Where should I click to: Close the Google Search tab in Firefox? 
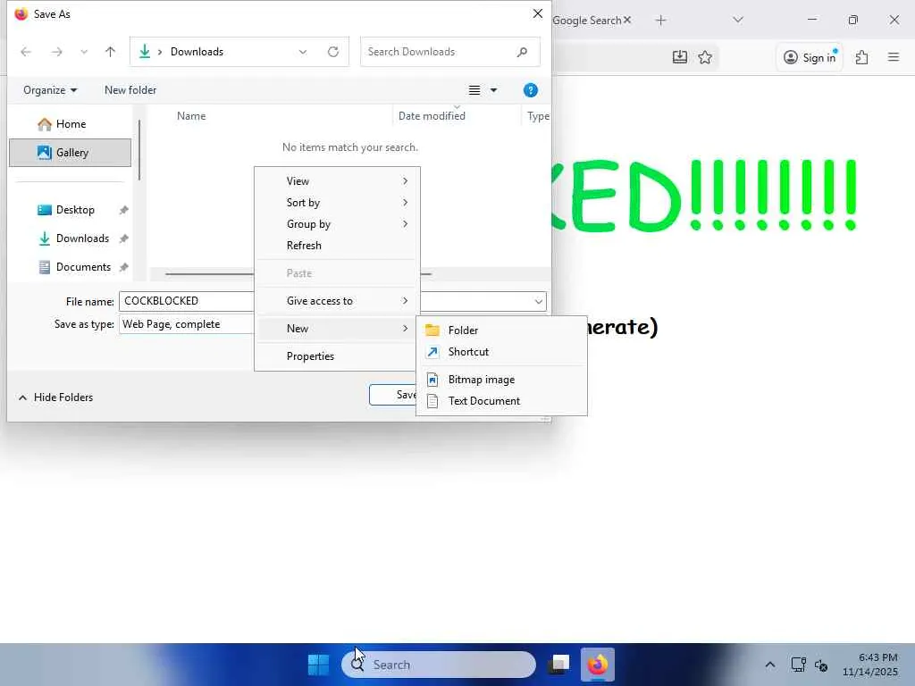[x=627, y=21]
